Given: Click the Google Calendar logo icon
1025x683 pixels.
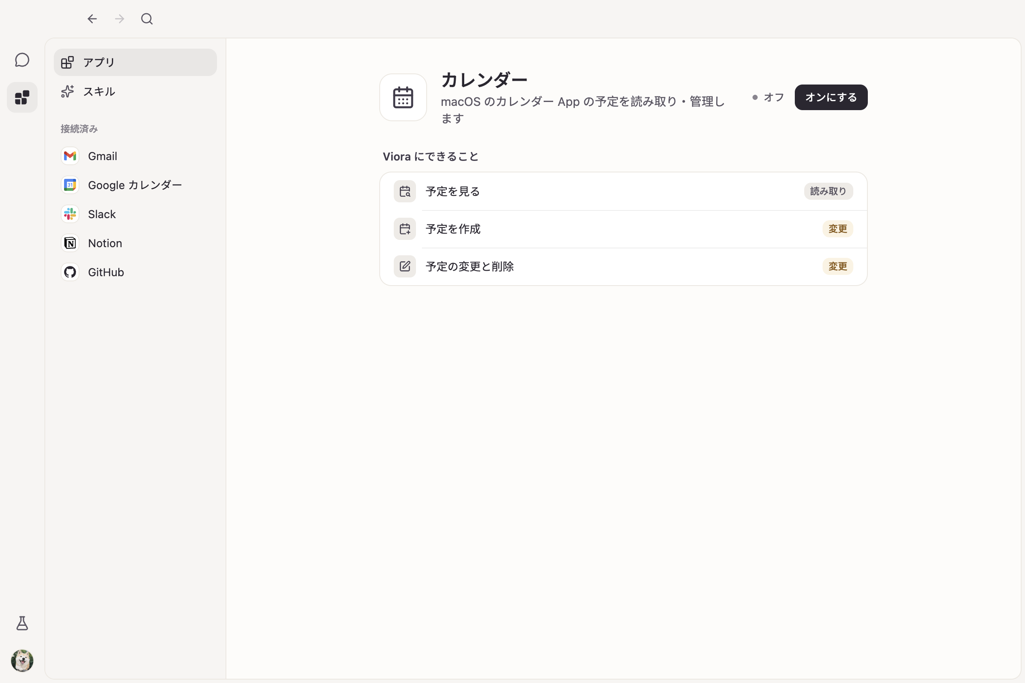Looking at the screenshot, I should point(70,185).
